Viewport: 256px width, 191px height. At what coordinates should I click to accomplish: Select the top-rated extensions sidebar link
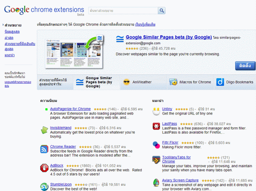tap(20, 47)
